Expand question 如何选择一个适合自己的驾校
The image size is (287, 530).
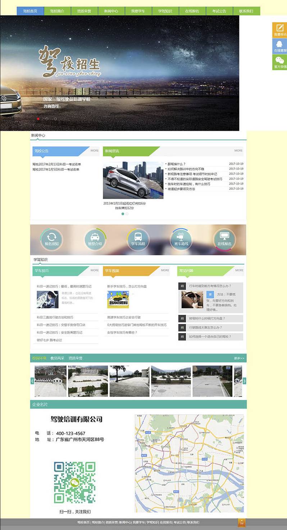[x=210, y=337]
